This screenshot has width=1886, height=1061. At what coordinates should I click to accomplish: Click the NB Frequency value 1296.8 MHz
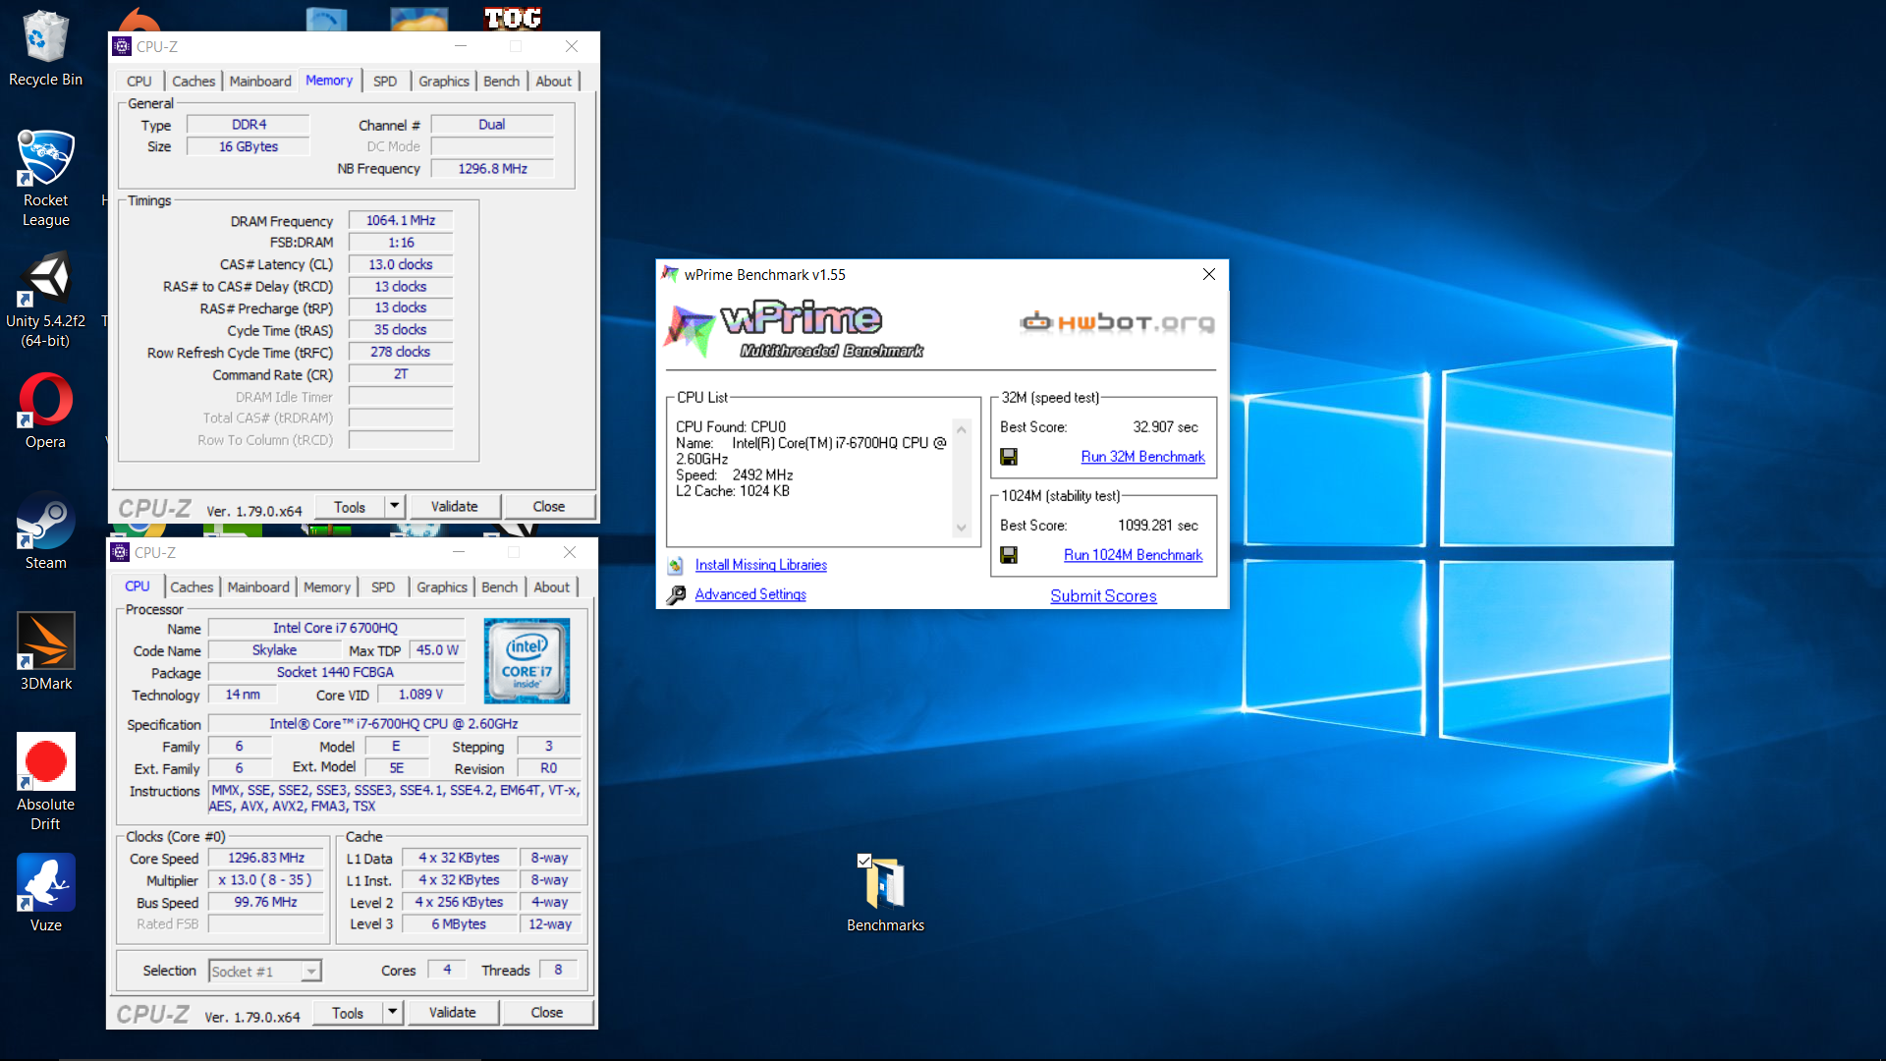pyautogui.click(x=492, y=169)
